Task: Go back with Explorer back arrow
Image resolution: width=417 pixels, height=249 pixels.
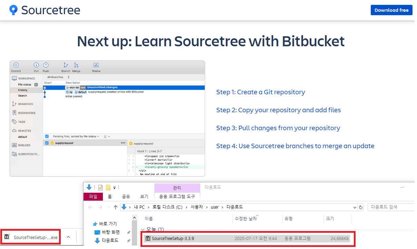Action: (x=90, y=207)
